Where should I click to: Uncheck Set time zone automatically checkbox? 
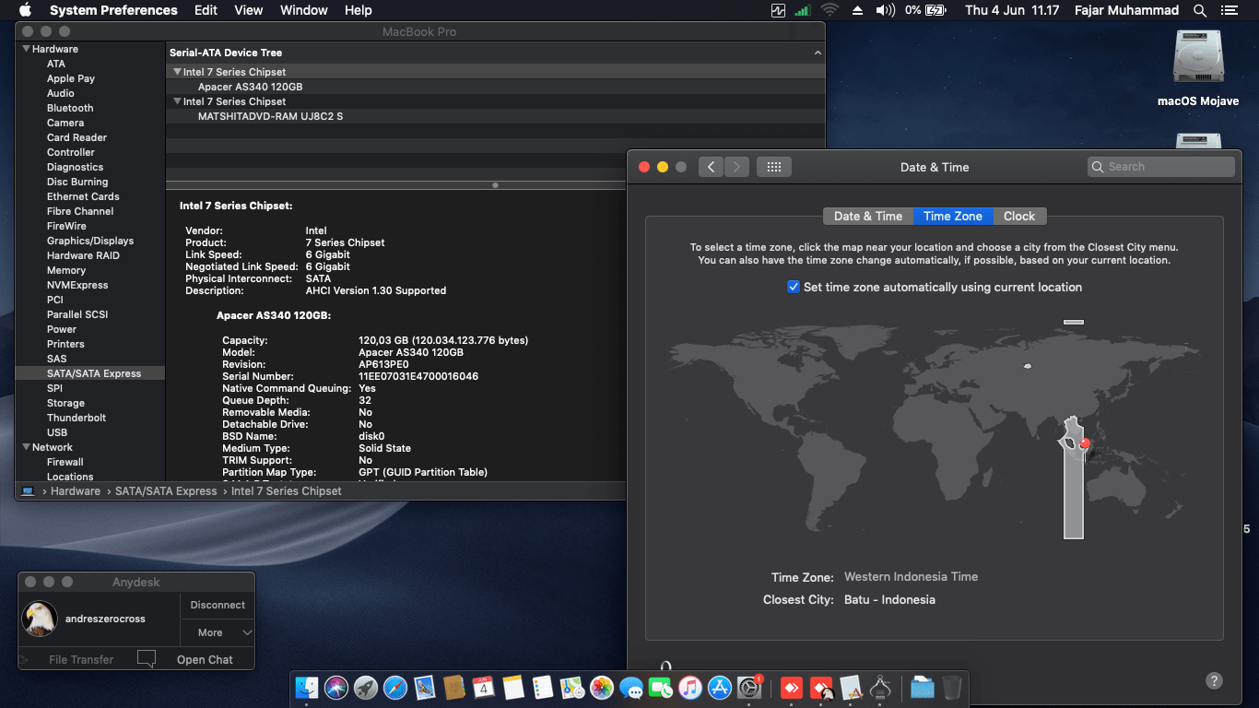click(794, 287)
